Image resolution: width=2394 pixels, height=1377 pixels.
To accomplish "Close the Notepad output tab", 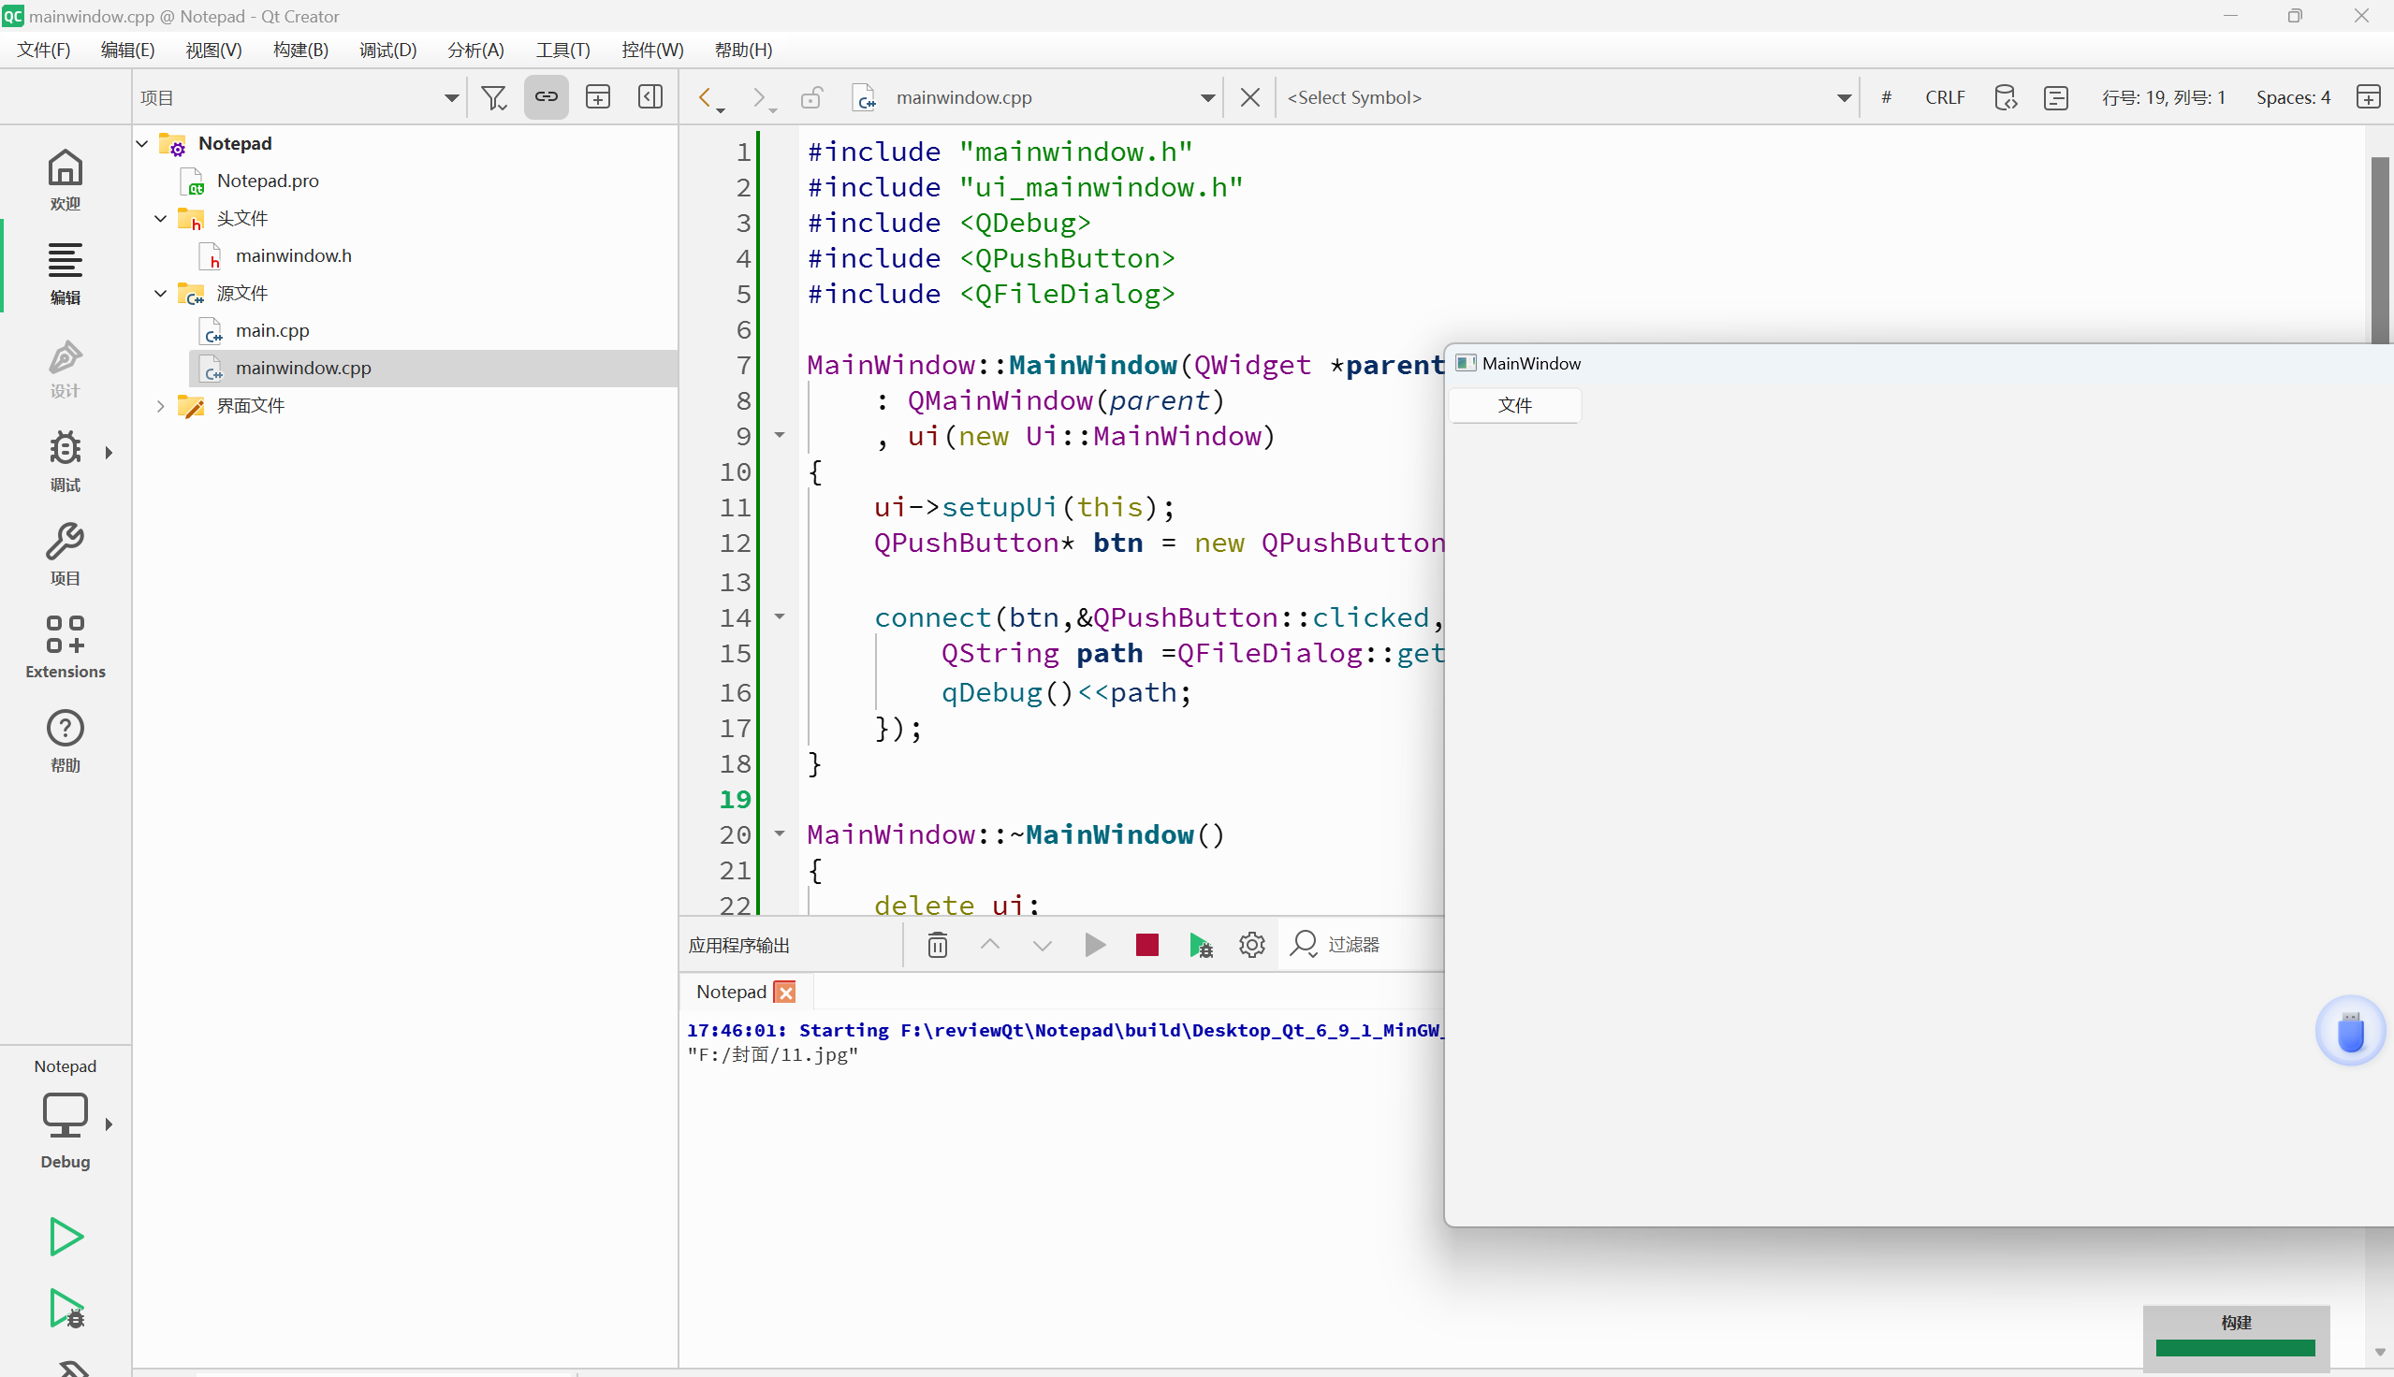I will pyautogui.click(x=785, y=993).
